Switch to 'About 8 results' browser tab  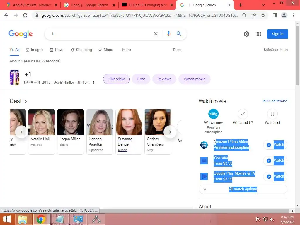31,5
